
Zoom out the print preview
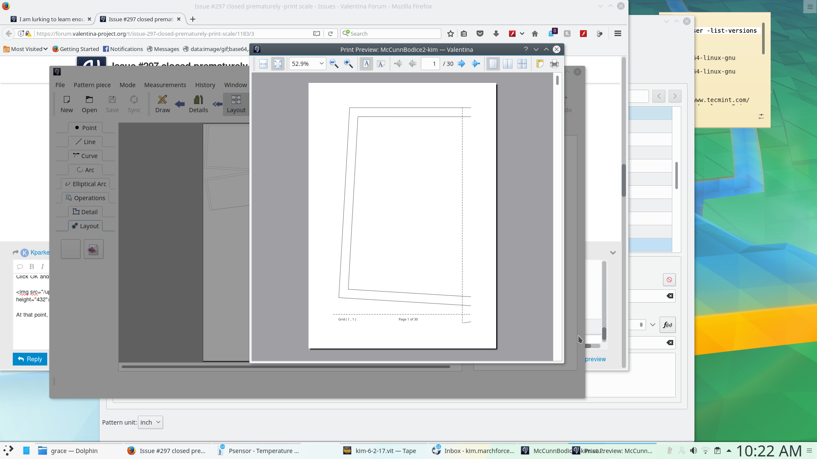click(x=334, y=64)
